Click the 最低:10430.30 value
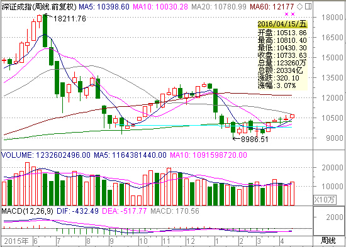 [x=282, y=48]
